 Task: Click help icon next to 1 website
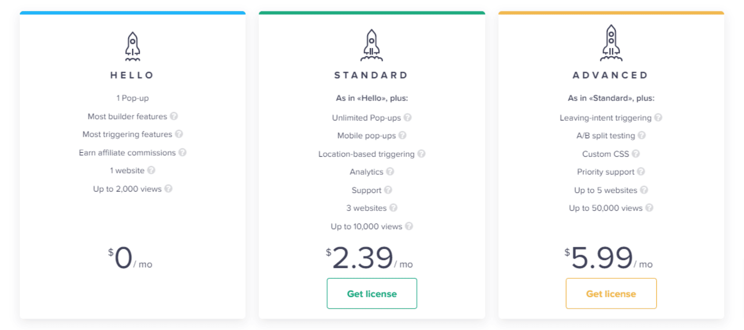151,170
